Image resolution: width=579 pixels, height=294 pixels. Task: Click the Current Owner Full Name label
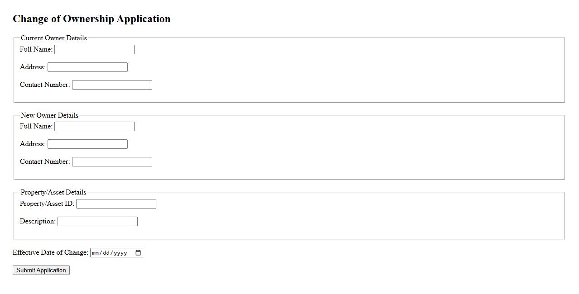pyautogui.click(x=36, y=49)
